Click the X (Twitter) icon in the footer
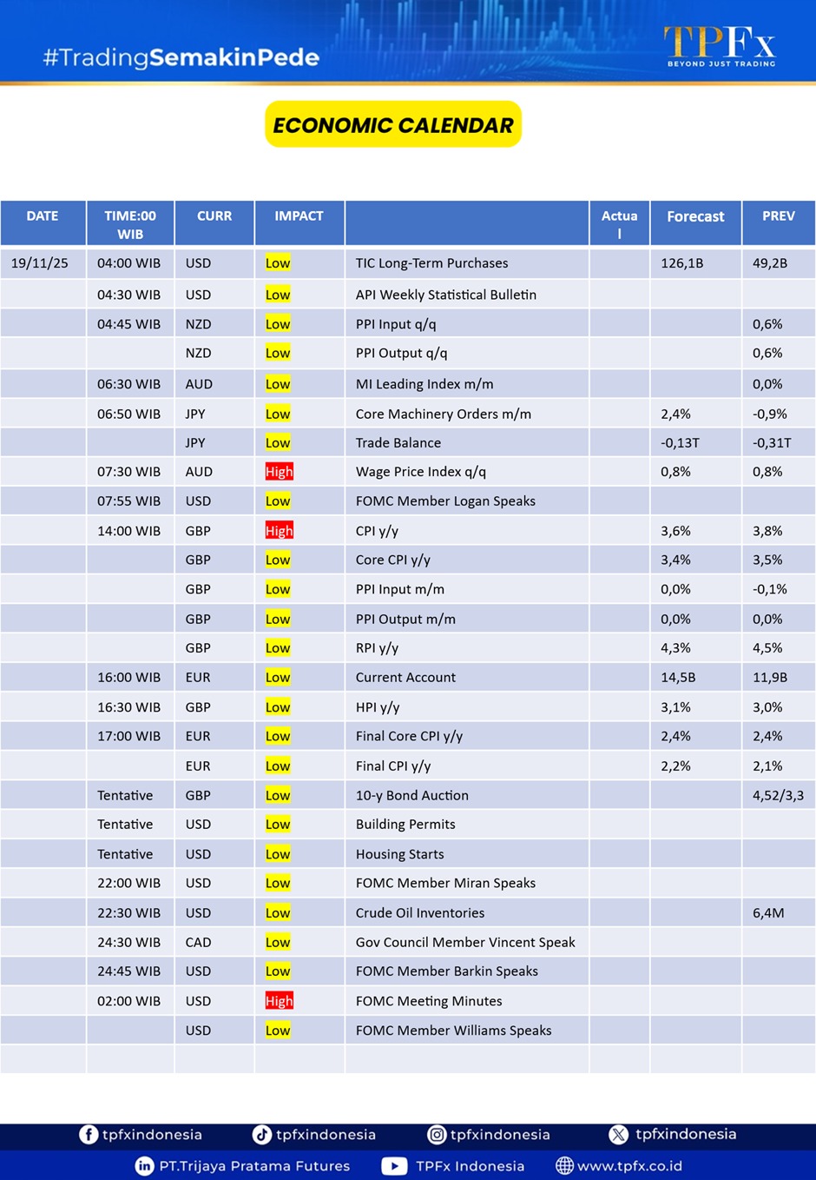The width and height of the screenshot is (816, 1180). coord(618,1135)
